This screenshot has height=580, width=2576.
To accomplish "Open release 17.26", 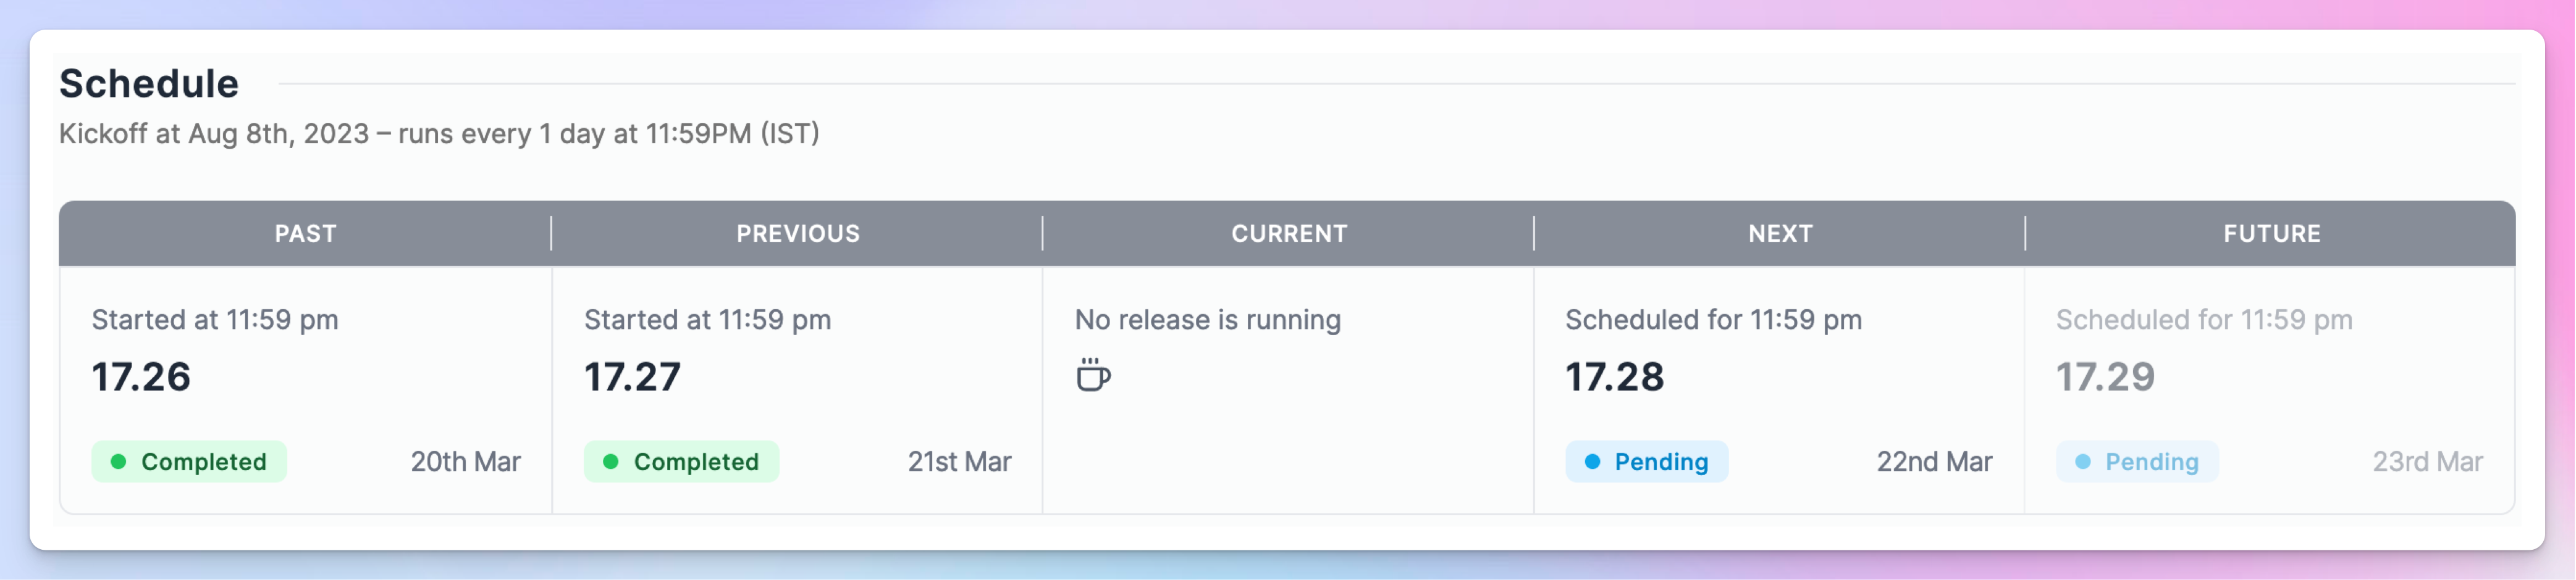I will [141, 376].
